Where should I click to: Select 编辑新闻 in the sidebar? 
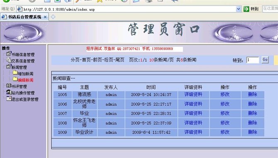click(x=26, y=80)
